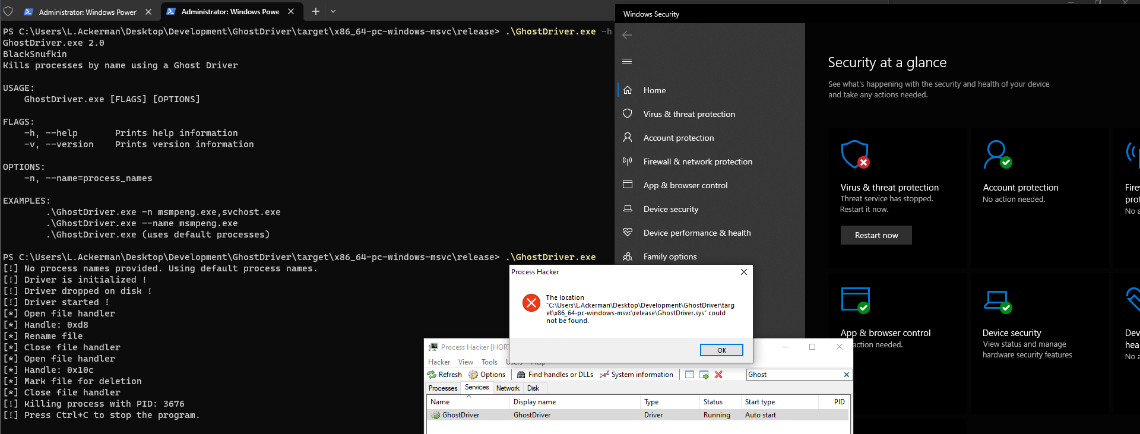This screenshot has width=1140, height=434.
Task: Click the laptop icon beside Device security in sidebar
Action: pyautogui.click(x=628, y=208)
